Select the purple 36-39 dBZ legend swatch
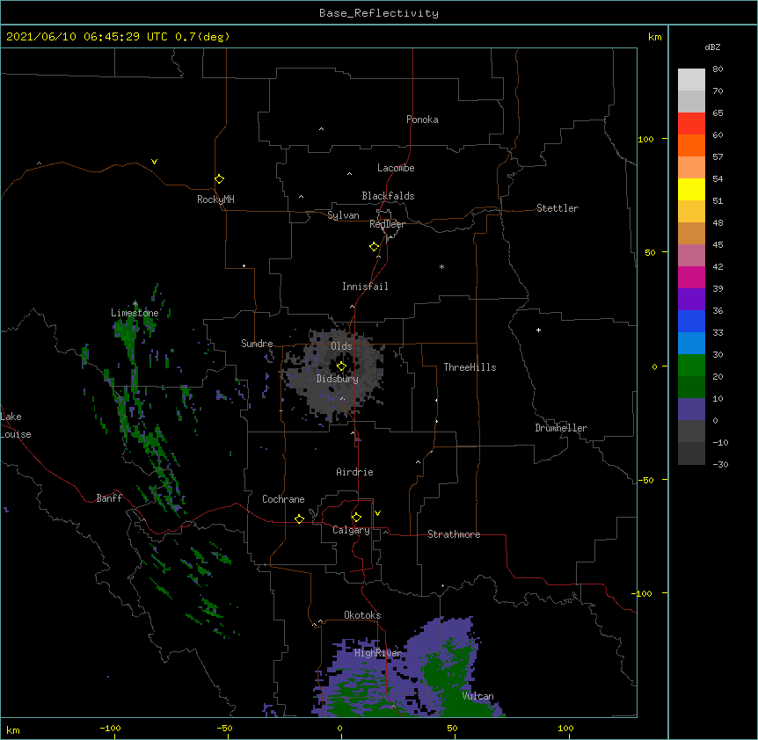Image resolution: width=758 pixels, height=740 pixels. (x=691, y=300)
